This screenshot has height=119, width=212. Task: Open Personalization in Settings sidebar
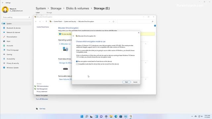[17, 37]
